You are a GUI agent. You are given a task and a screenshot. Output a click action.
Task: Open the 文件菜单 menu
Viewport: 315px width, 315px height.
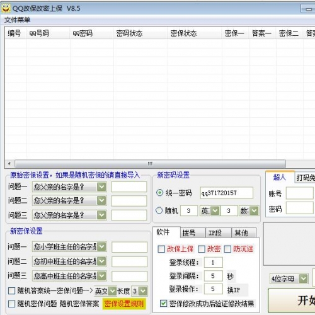(17, 20)
